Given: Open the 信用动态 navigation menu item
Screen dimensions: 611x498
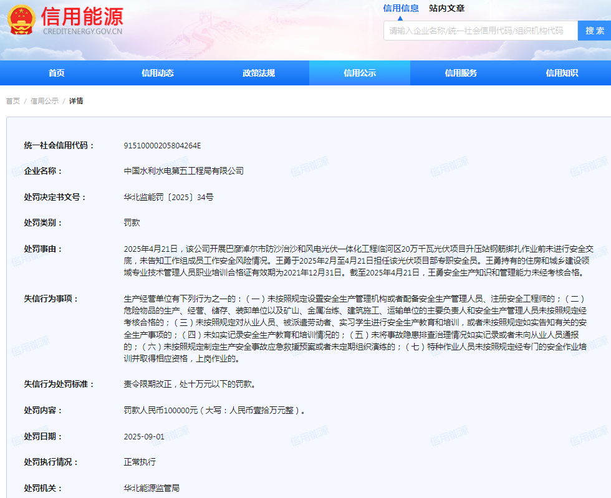Looking at the screenshot, I should (157, 73).
